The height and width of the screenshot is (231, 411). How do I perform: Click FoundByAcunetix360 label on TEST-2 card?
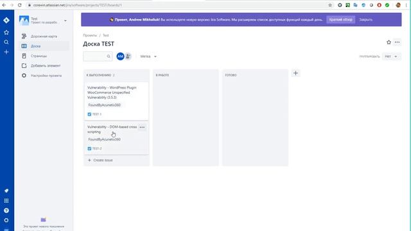104,139
